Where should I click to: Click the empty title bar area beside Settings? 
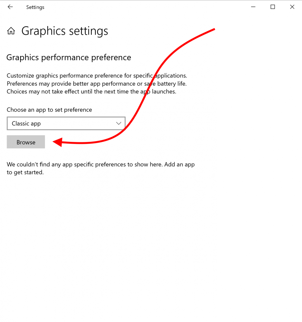coord(144,7)
